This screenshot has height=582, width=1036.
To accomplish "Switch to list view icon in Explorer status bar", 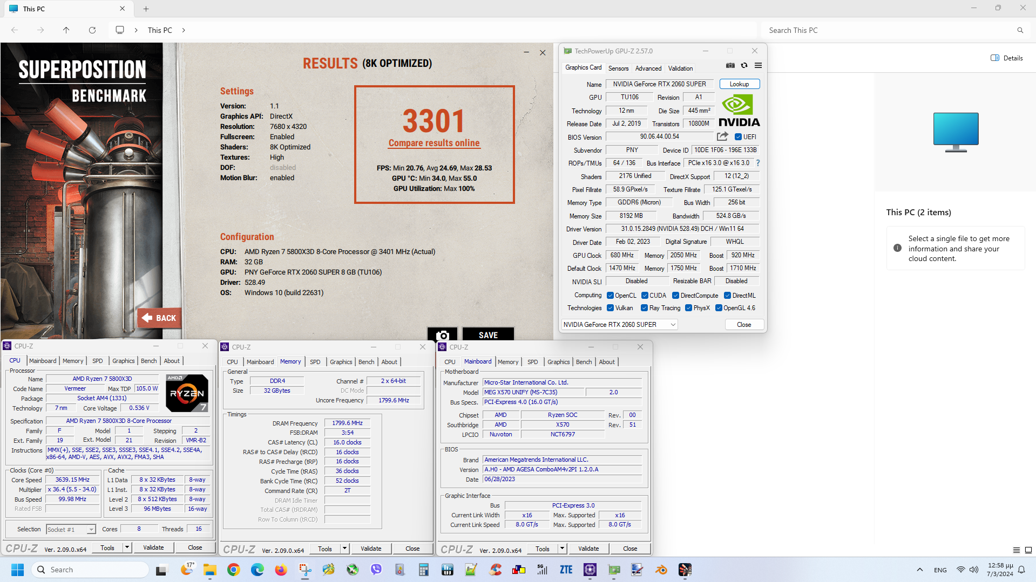I will (x=1016, y=550).
